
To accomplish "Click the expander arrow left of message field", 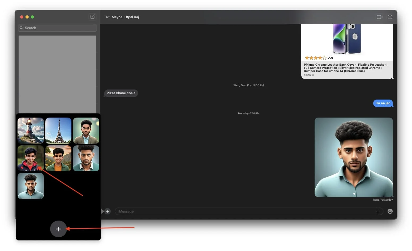I will tap(102, 211).
